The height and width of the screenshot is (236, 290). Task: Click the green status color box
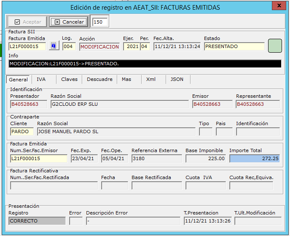coord(275,46)
